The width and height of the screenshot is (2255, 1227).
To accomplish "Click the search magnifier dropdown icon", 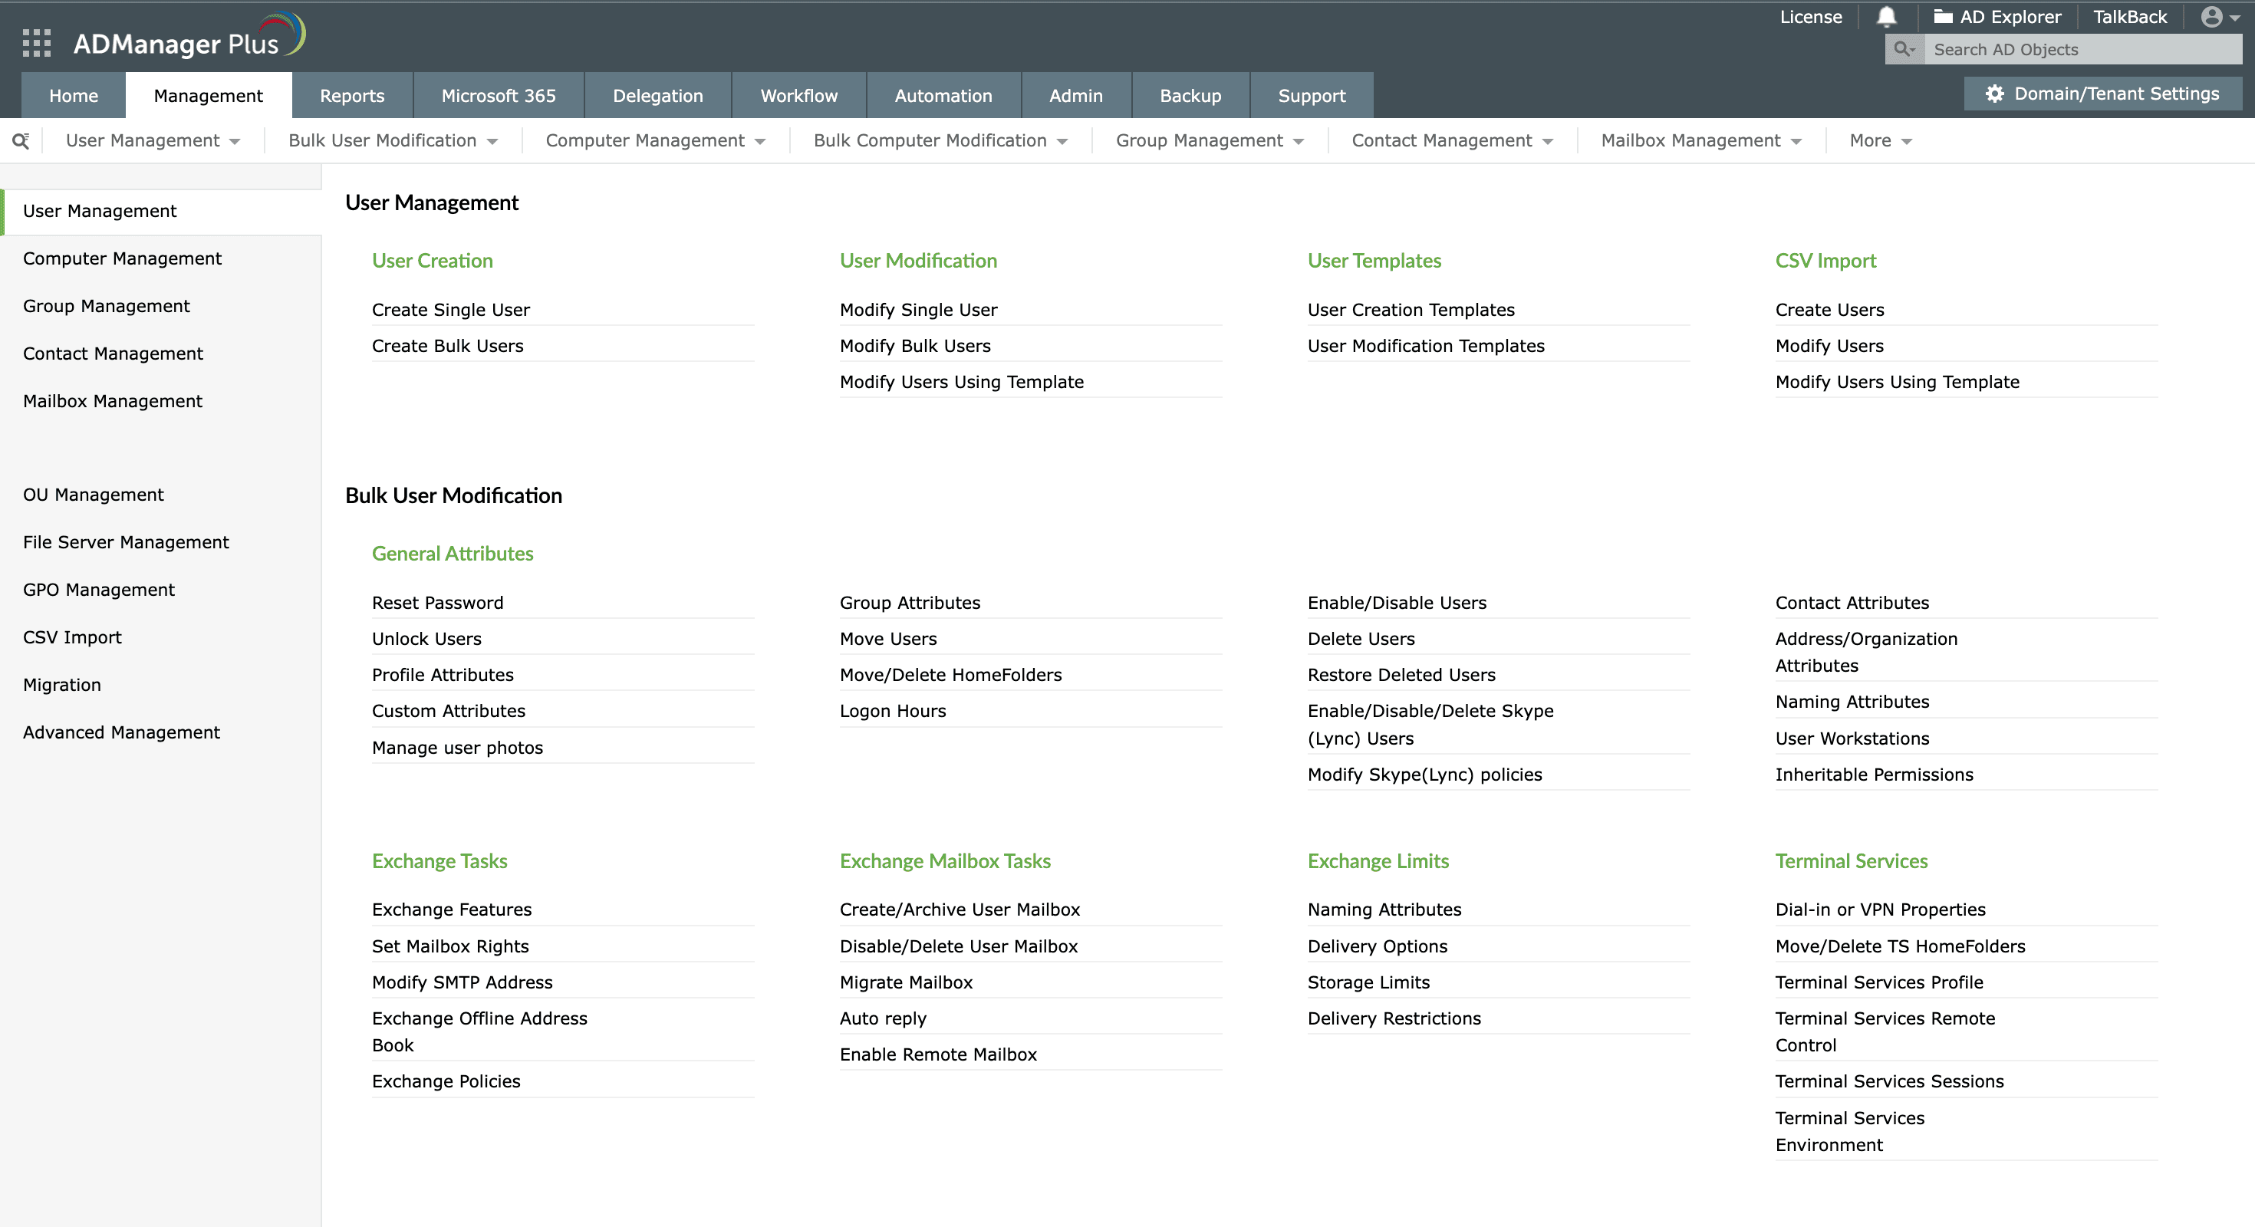I will 1904,49.
